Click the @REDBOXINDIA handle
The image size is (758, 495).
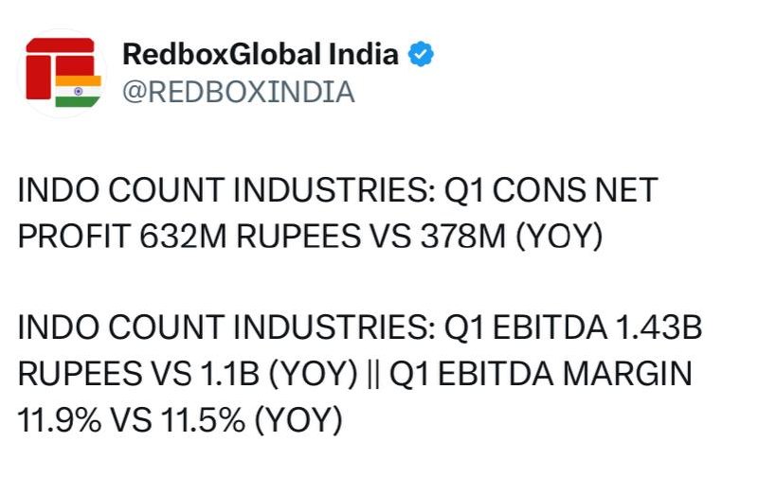239,92
